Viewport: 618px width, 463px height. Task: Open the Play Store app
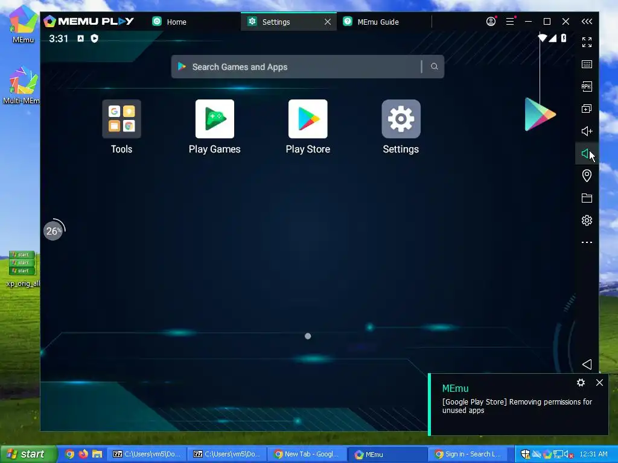pyautogui.click(x=308, y=119)
